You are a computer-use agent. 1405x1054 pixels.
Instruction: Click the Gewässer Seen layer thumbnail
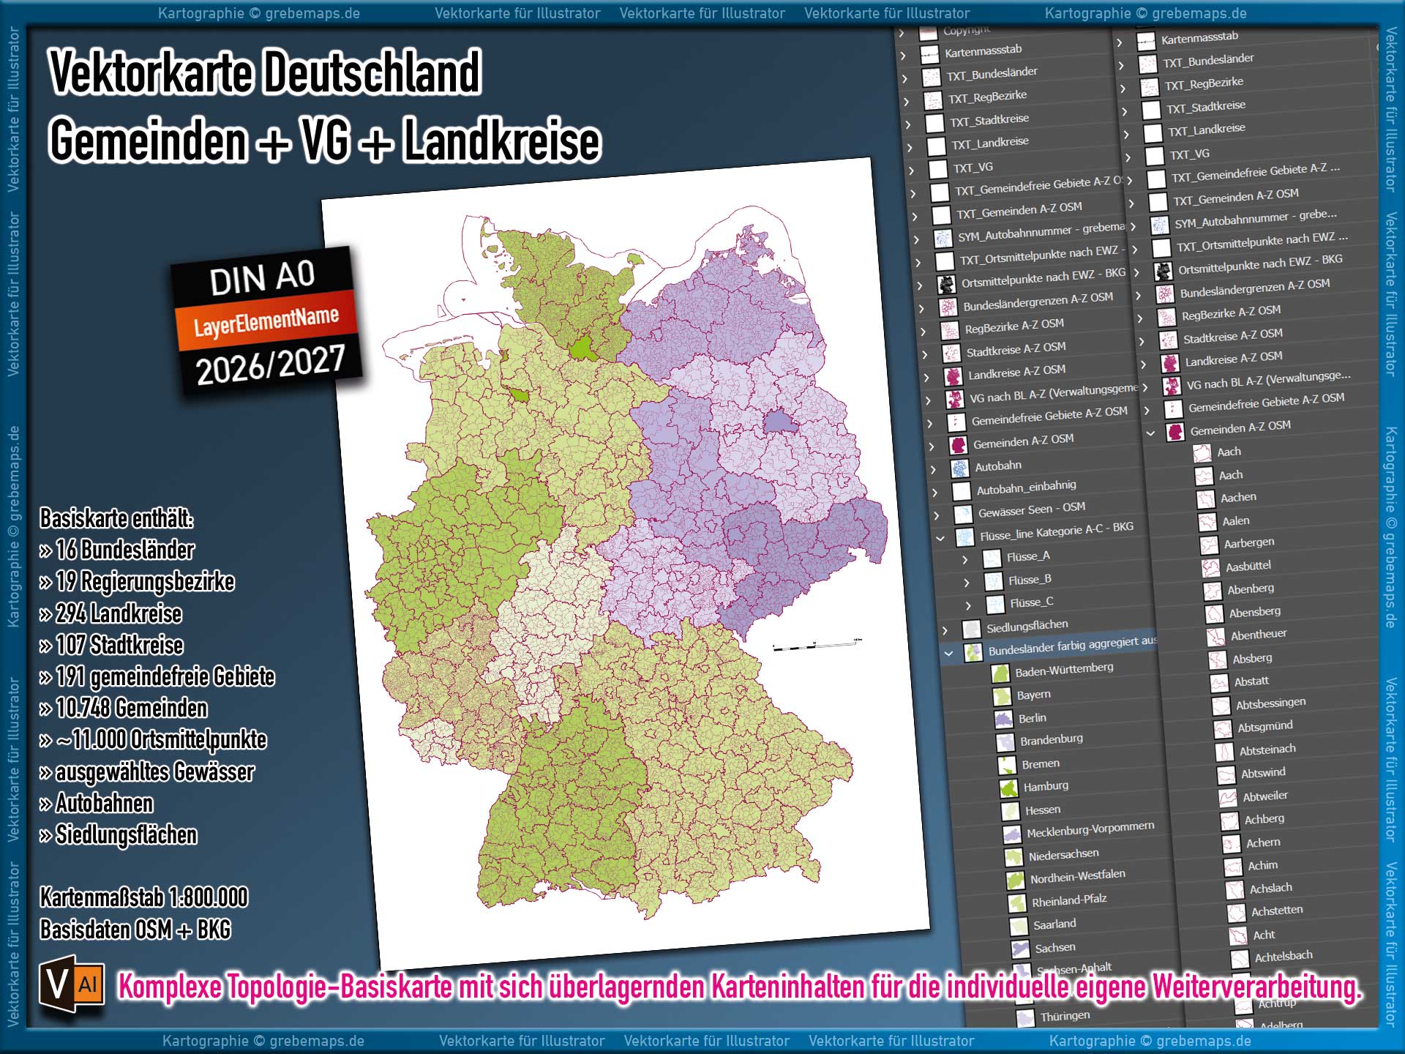963,515
